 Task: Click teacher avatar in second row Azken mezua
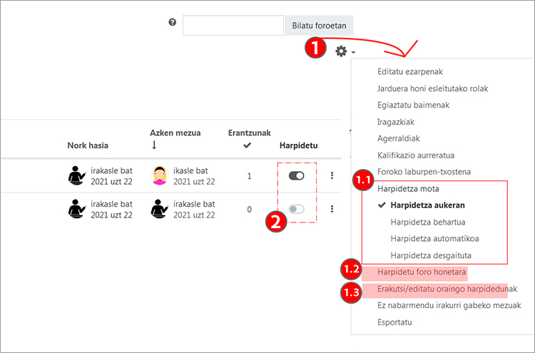160,209
